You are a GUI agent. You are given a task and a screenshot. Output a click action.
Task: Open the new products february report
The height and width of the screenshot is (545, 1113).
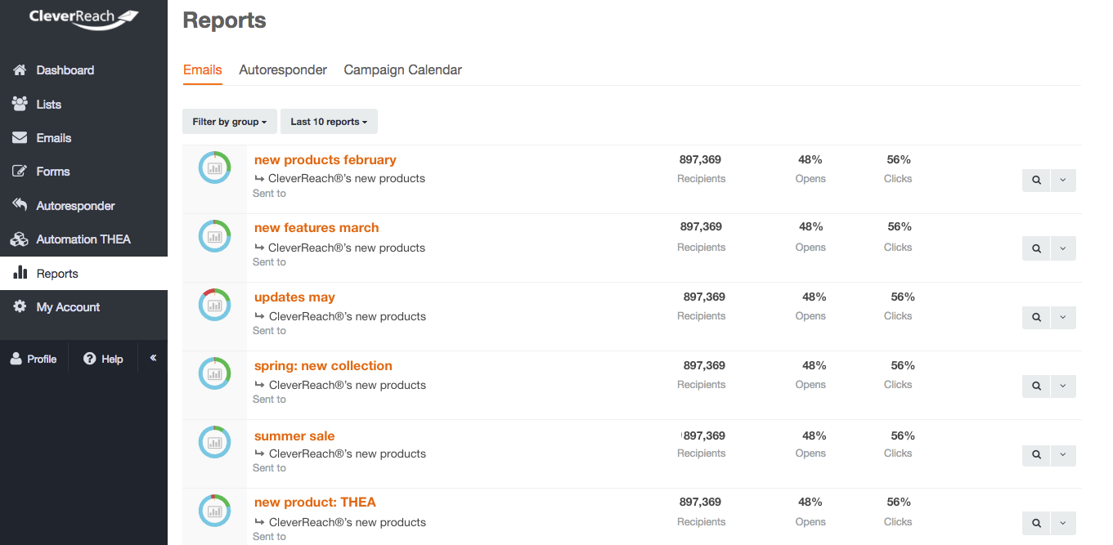click(325, 160)
